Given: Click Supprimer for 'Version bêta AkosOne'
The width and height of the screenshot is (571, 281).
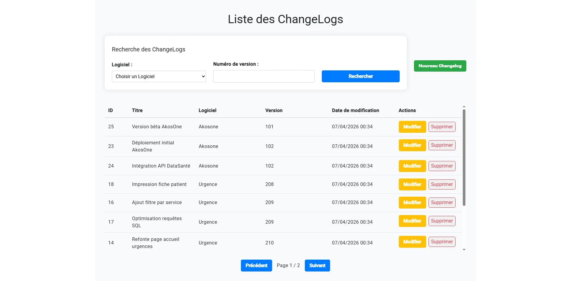Looking at the screenshot, I should (x=442, y=127).
